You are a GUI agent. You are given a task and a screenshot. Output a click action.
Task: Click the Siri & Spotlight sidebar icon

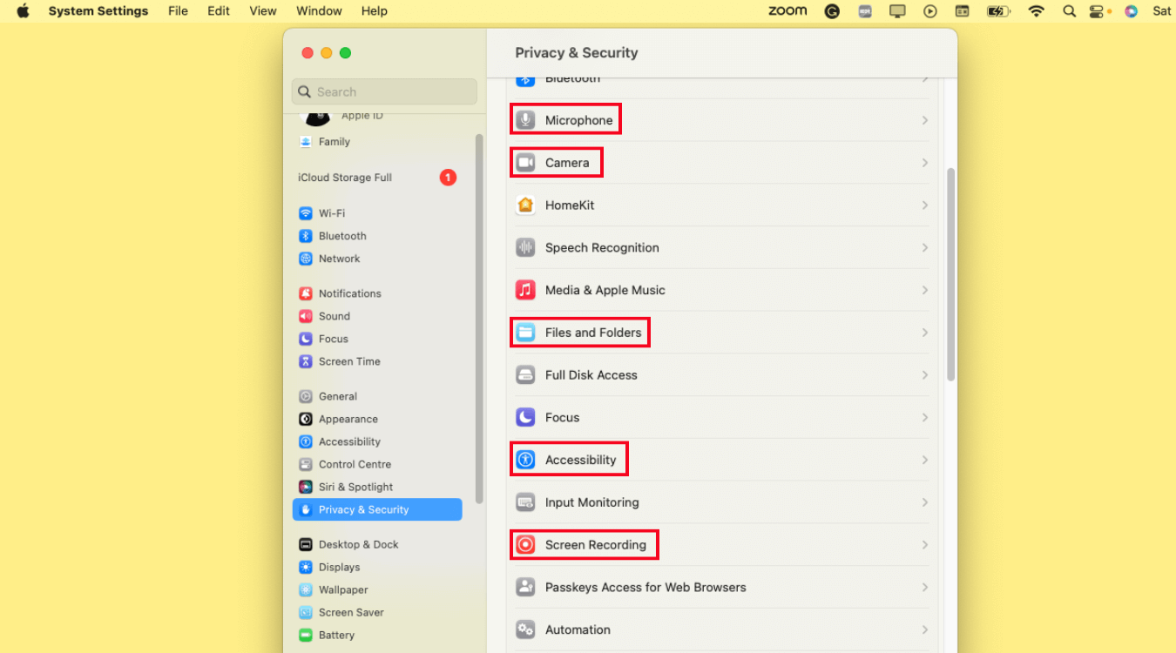(x=306, y=487)
